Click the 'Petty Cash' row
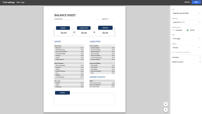Image resolution: width=202 pixels, height=114 pixels. pyautogui.click(x=69, y=48)
